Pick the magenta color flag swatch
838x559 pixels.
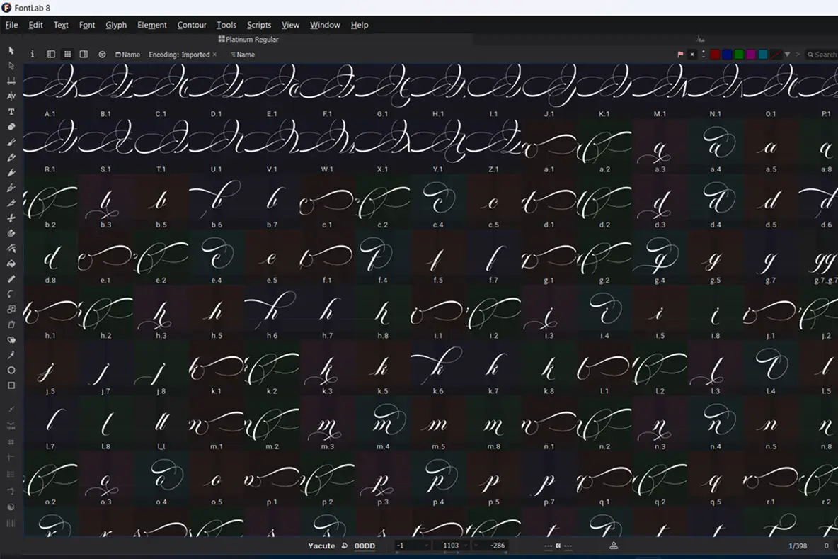[751, 55]
